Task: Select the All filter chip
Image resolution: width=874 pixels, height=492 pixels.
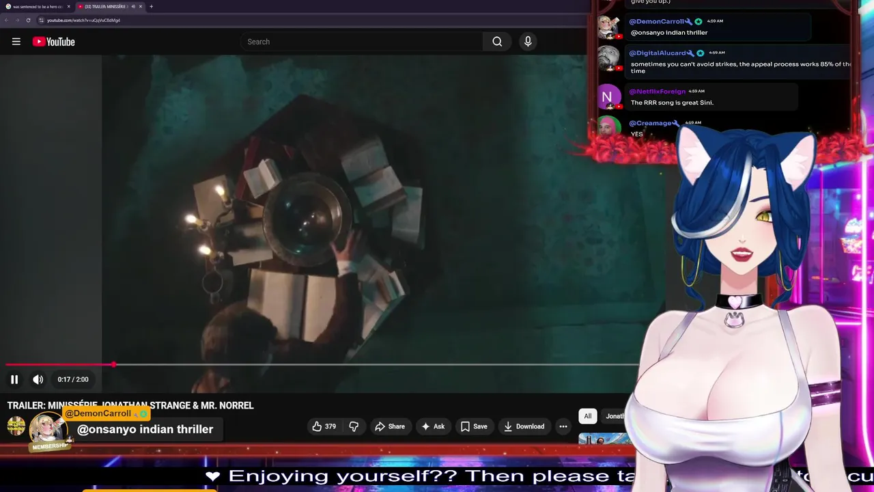Action: click(587, 416)
